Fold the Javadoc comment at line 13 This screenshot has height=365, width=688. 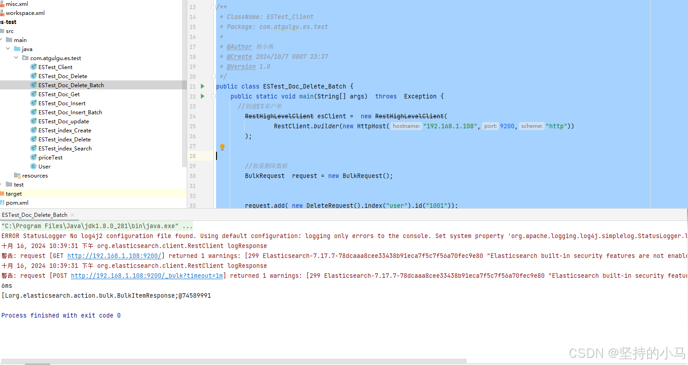click(x=213, y=7)
